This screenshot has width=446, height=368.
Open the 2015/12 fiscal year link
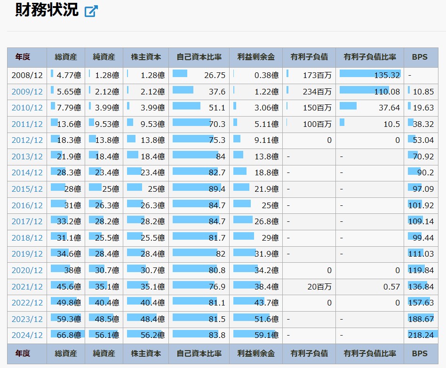27,189
